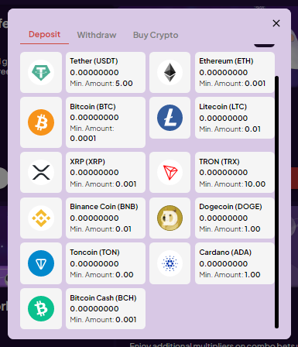This screenshot has height=347, width=298.
Task: Open the Tether (USDT) balance card
Action: (105, 72)
